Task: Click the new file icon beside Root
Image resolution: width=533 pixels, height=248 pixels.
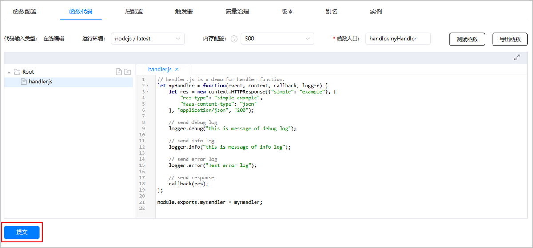Action: point(119,71)
